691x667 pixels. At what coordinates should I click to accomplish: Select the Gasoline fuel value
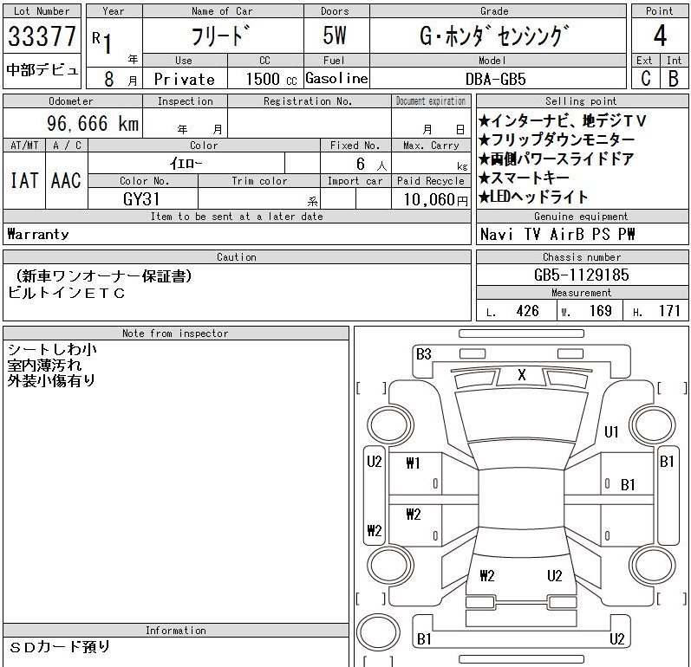click(336, 78)
